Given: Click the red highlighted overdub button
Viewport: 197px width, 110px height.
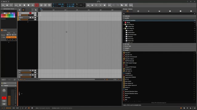Looking at the screenshot, I should click(x=37, y=5).
